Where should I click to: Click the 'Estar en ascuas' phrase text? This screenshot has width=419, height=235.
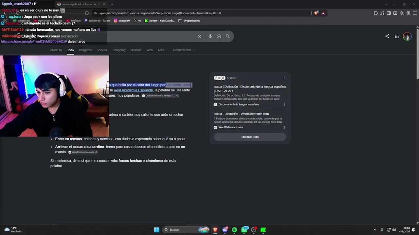coord(69,139)
